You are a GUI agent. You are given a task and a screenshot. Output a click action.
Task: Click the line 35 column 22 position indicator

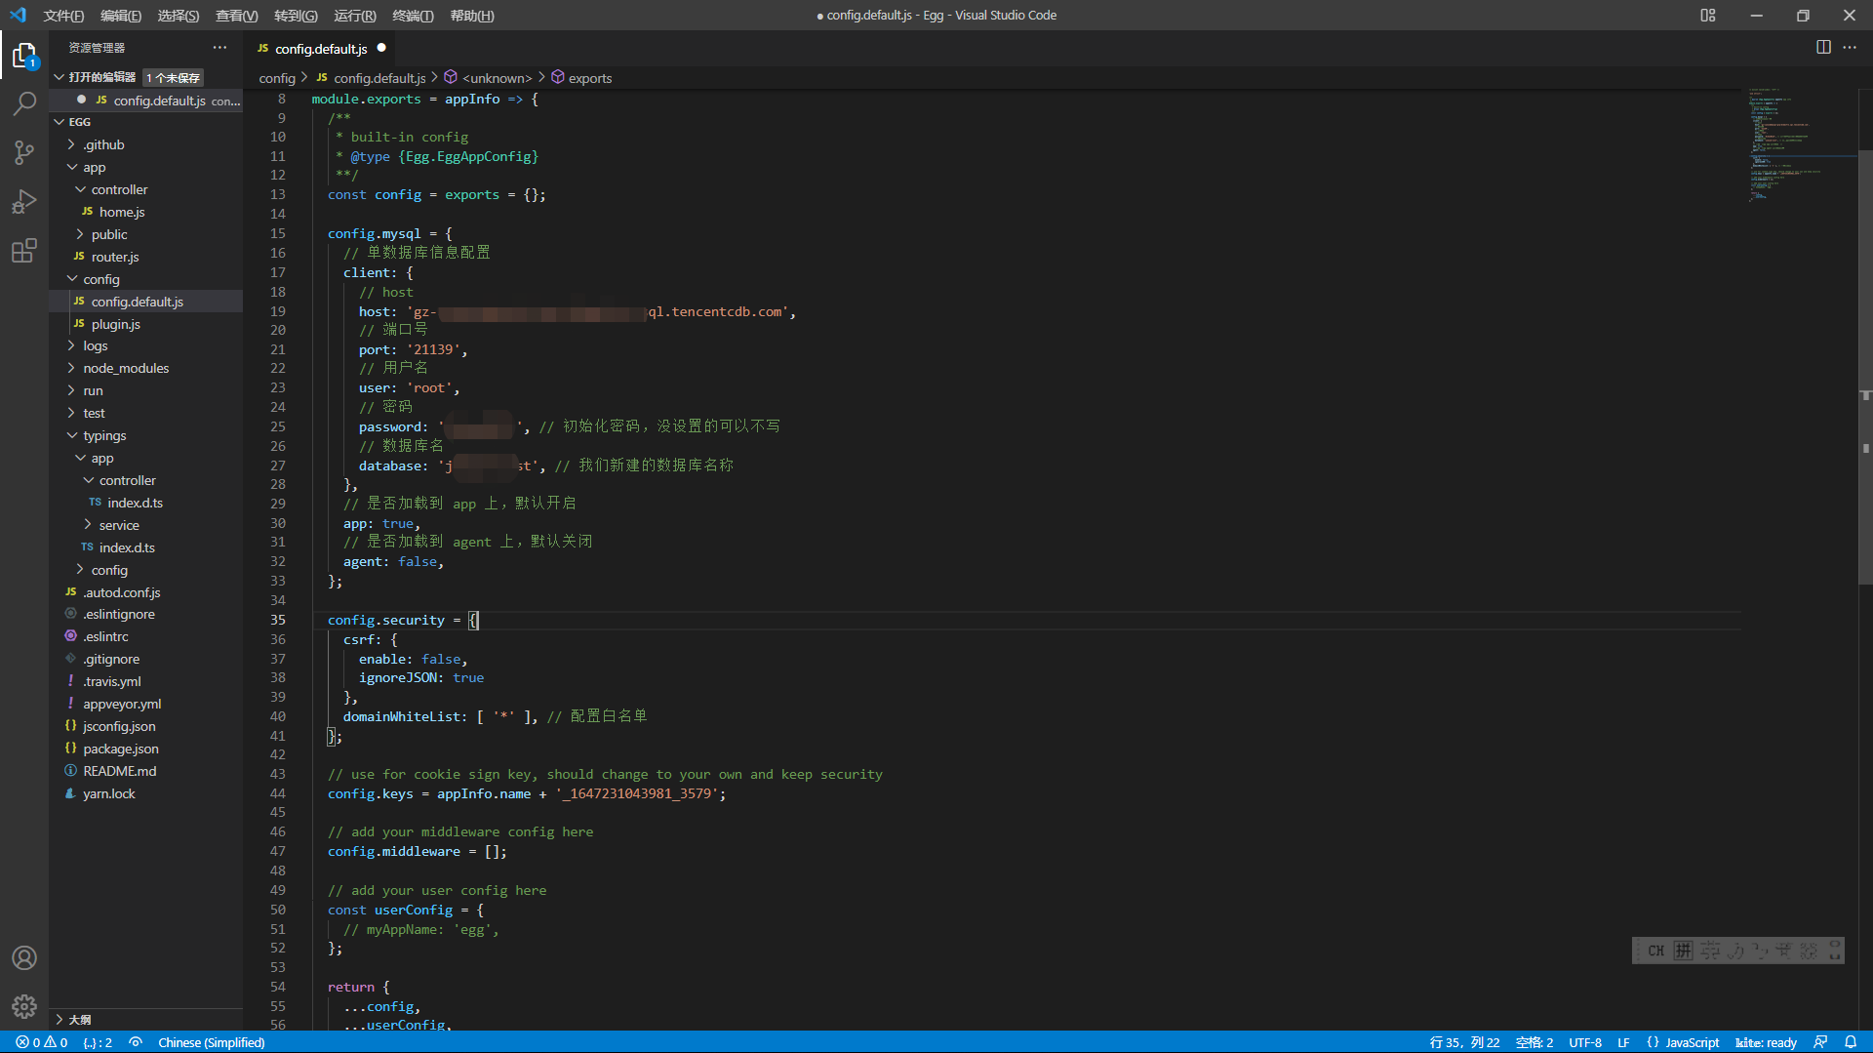pos(1464,1042)
